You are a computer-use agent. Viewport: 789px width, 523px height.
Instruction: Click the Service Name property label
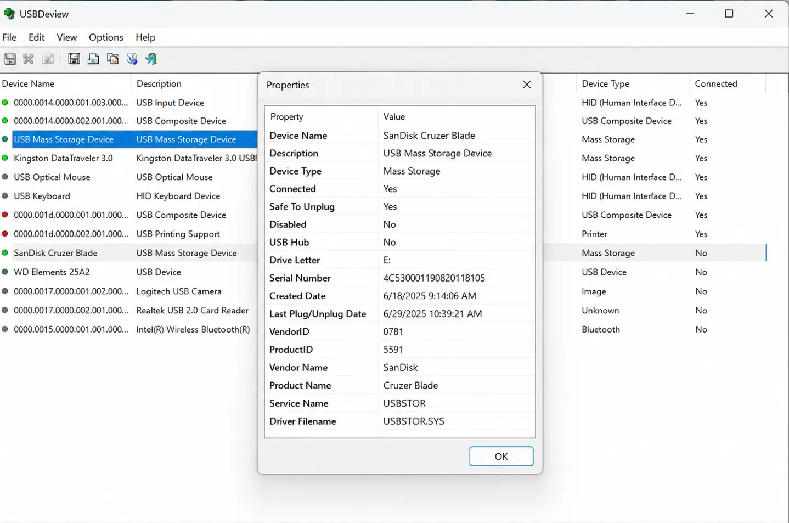pyautogui.click(x=299, y=403)
